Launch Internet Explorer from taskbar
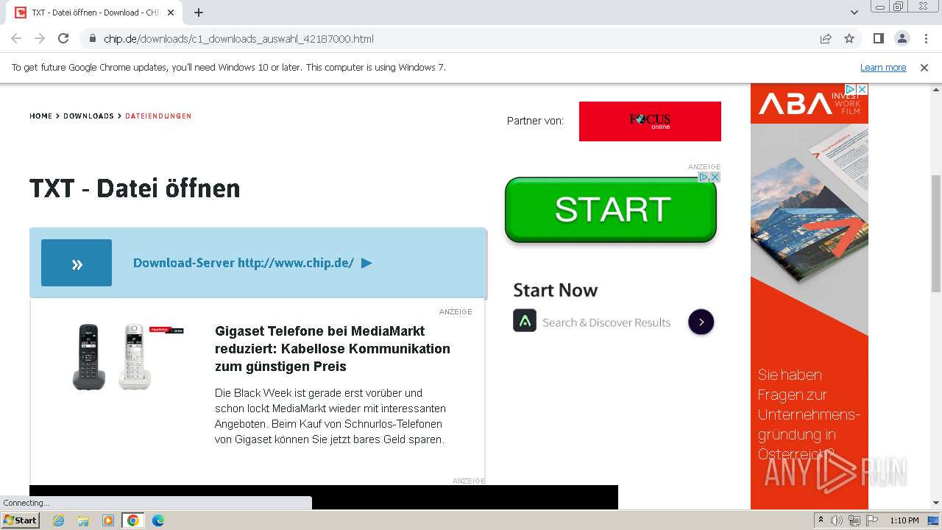 (x=59, y=520)
